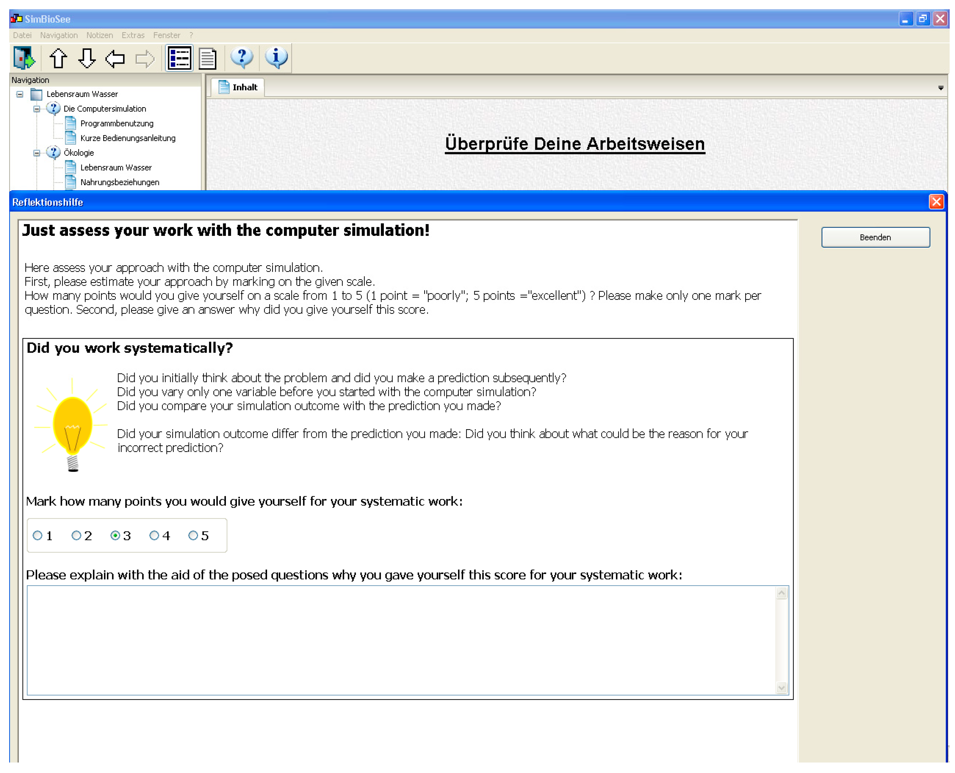Click the Beenden button

point(875,237)
